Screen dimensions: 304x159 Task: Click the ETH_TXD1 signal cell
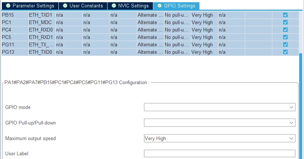(x=42, y=15)
